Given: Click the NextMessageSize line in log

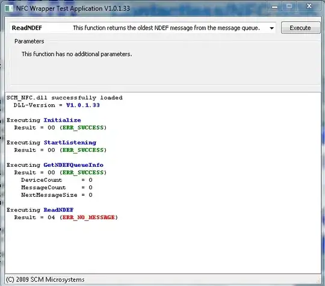Looking at the screenshot, I should 57,195.
